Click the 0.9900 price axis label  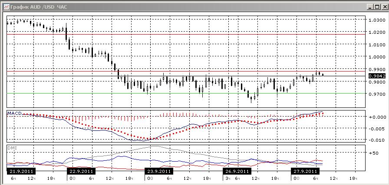tap(377, 69)
